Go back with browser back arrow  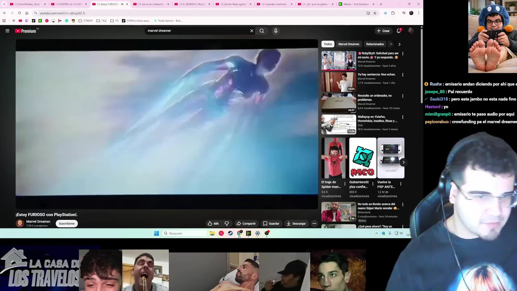pyautogui.click(x=4, y=13)
